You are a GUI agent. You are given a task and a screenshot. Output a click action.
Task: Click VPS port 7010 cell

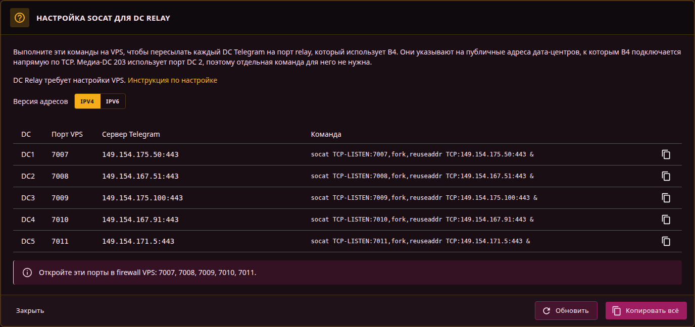(60, 220)
